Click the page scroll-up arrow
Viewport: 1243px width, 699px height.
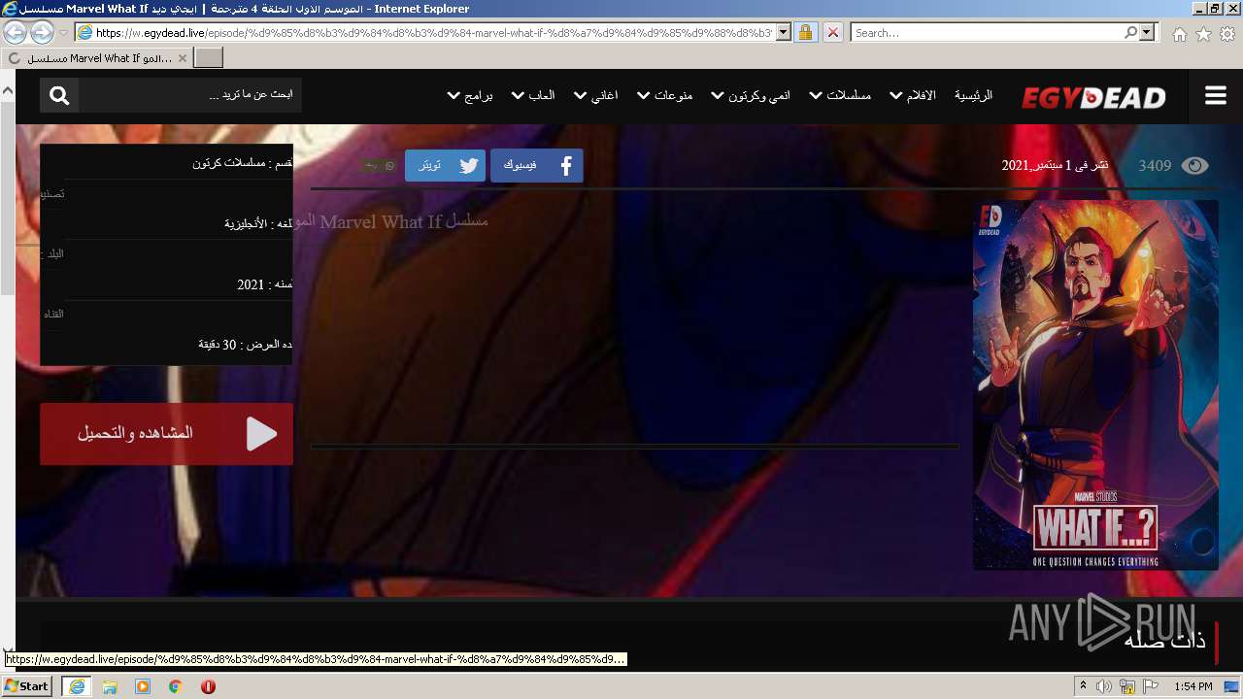click(7, 91)
